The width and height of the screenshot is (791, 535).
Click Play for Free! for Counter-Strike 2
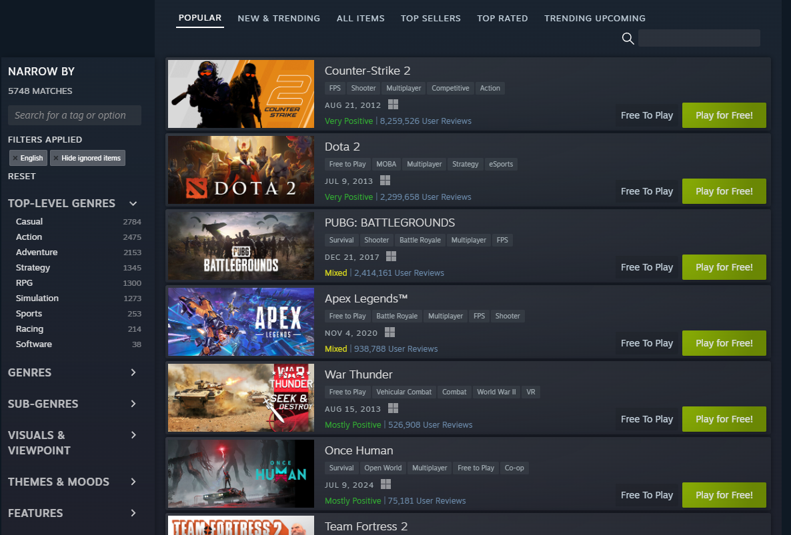coord(724,115)
